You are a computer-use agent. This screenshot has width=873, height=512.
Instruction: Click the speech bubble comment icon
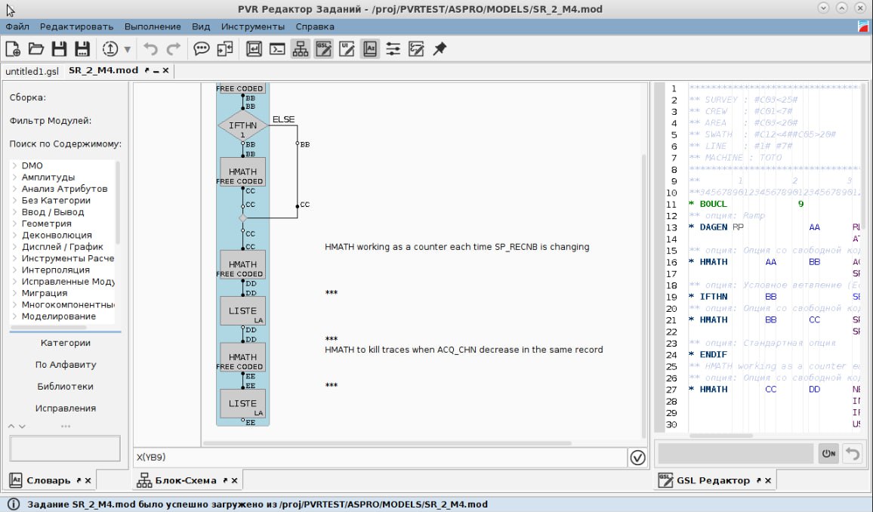(x=201, y=49)
